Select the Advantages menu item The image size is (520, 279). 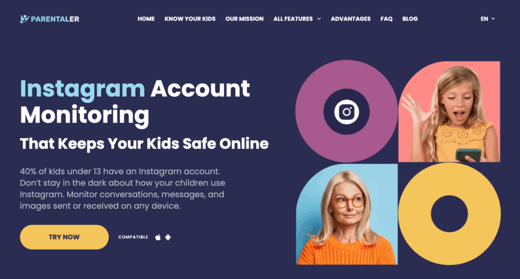[x=350, y=19]
